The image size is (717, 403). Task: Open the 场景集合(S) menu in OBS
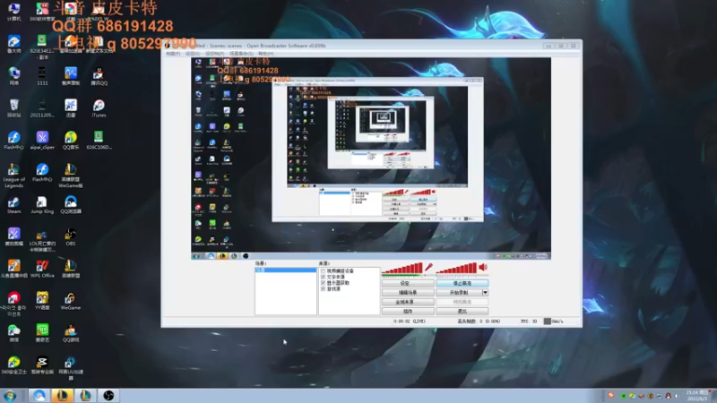point(241,54)
